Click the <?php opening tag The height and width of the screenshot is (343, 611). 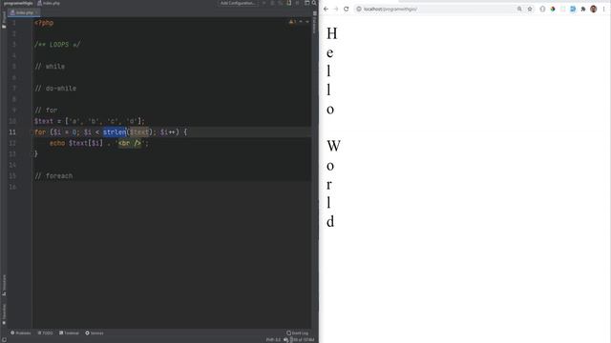pos(44,23)
